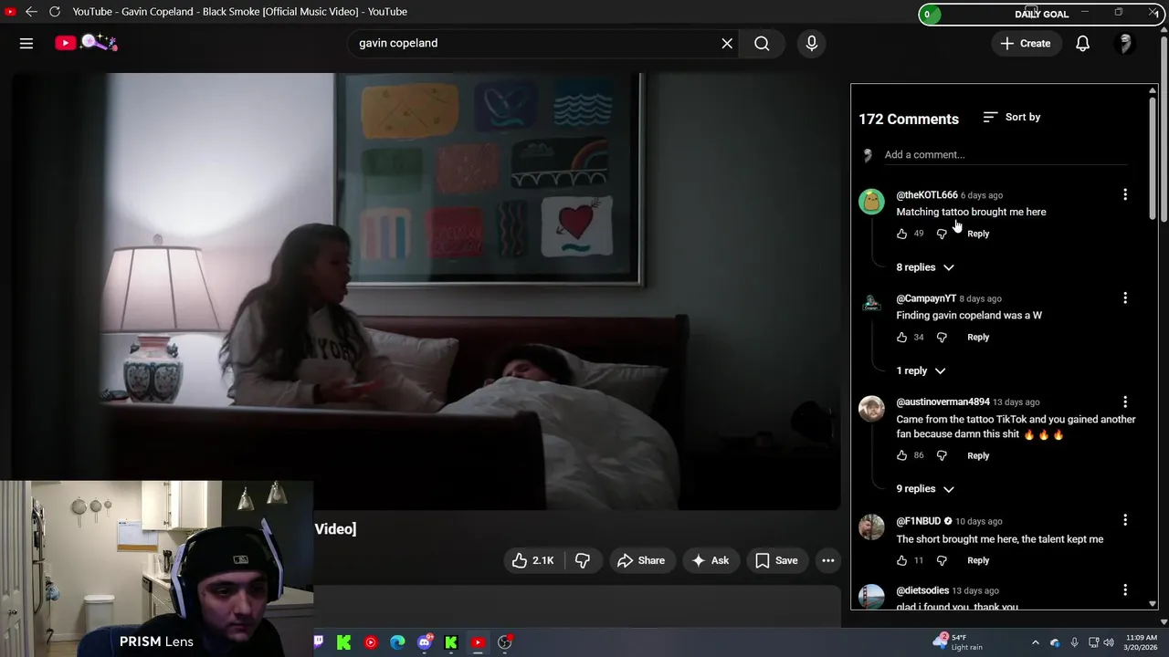Start voice search with microphone
Viewport: 1169px width, 657px height.
click(811, 43)
